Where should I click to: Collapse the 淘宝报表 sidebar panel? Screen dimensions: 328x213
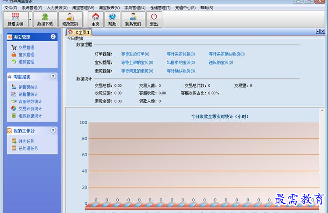point(53,77)
